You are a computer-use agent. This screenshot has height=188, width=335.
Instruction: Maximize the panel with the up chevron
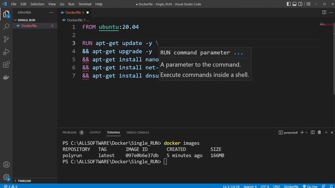point(326,132)
